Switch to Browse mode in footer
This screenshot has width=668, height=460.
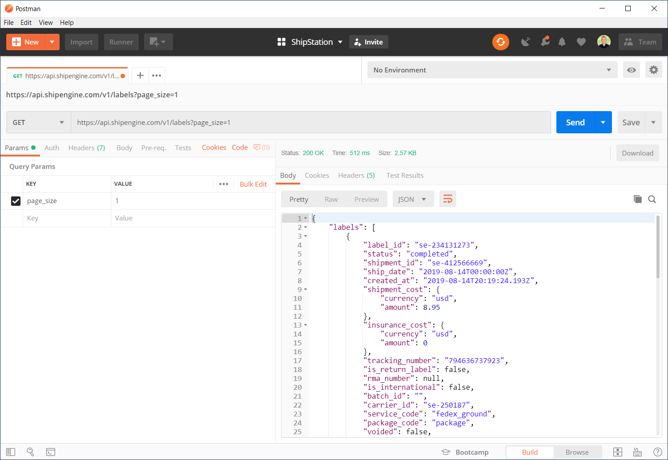tap(577, 452)
